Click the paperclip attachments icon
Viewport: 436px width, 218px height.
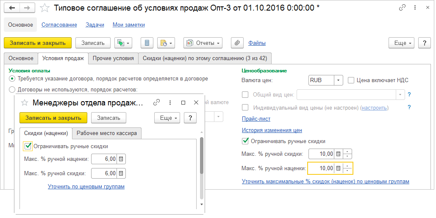click(237, 43)
